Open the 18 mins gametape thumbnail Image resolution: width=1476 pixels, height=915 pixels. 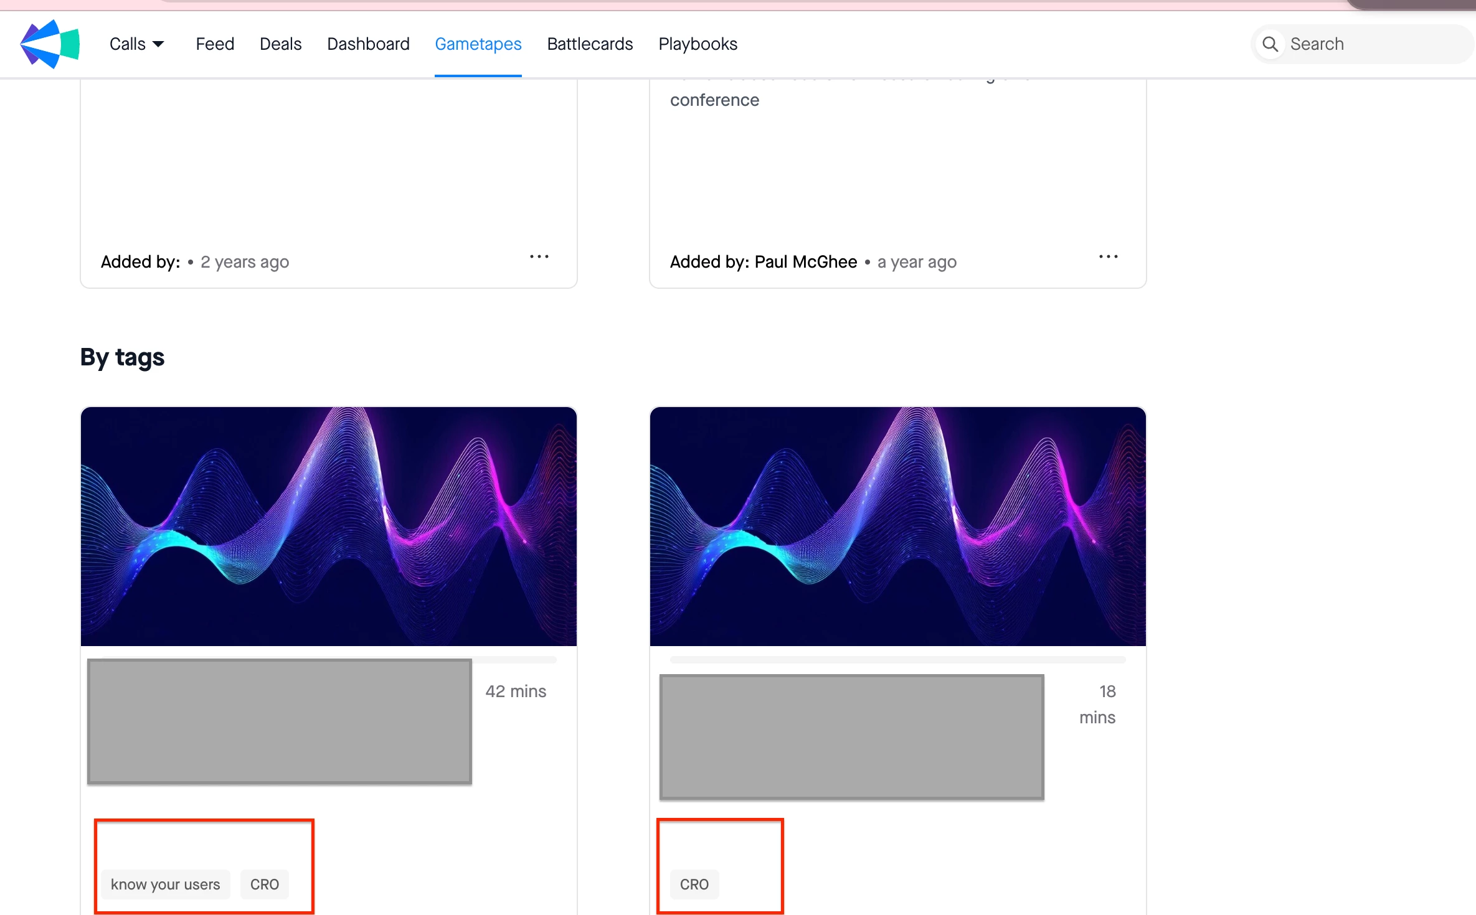(x=897, y=527)
